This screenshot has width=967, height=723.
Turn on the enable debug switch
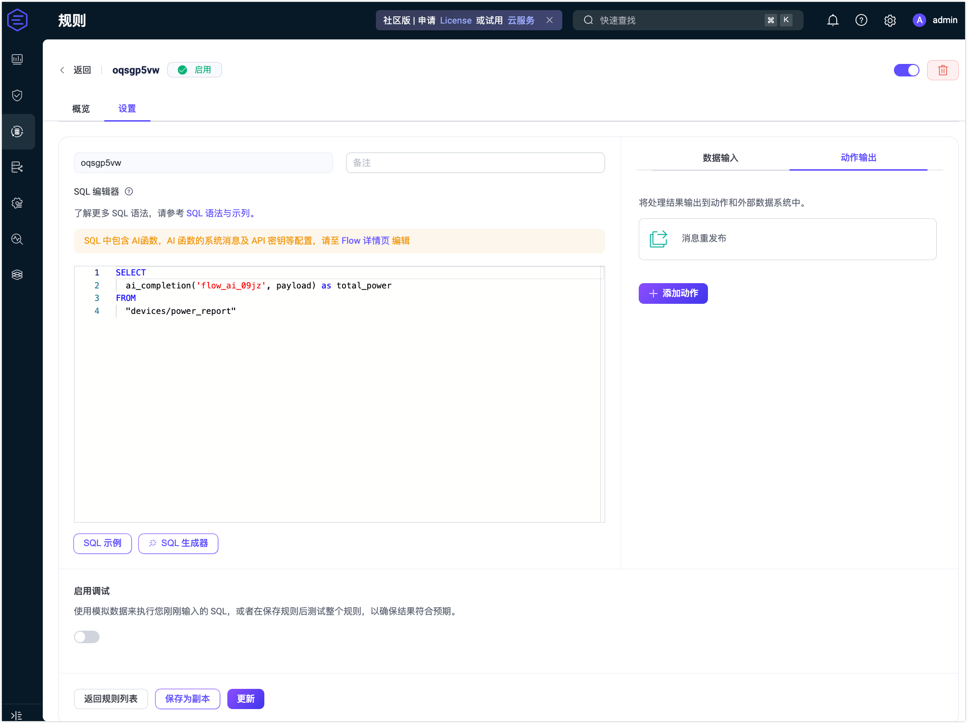(x=87, y=637)
